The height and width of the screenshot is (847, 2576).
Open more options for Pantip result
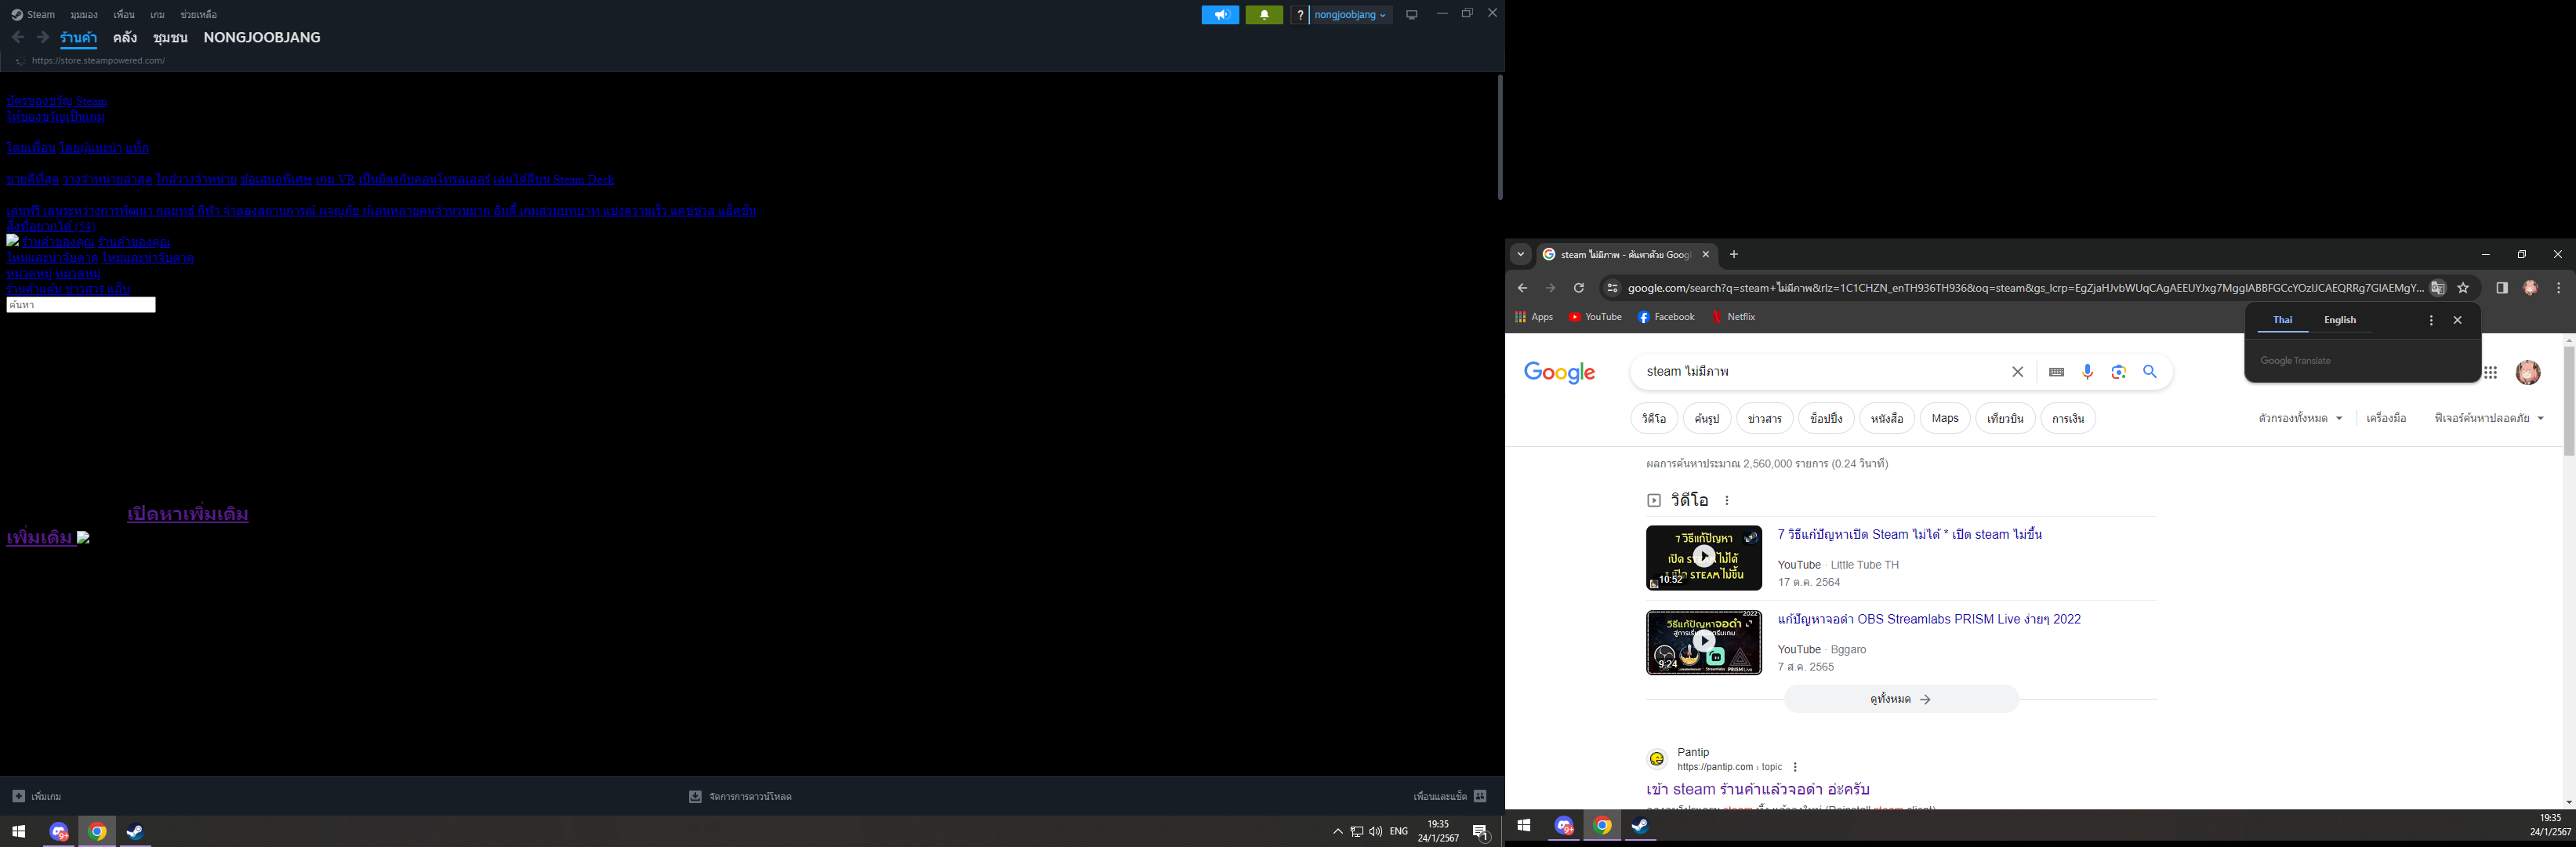tap(1795, 767)
